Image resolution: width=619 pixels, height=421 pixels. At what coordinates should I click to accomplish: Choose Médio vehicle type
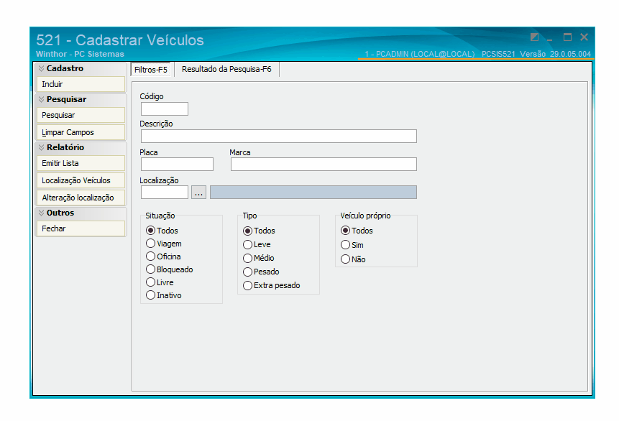click(x=259, y=258)
